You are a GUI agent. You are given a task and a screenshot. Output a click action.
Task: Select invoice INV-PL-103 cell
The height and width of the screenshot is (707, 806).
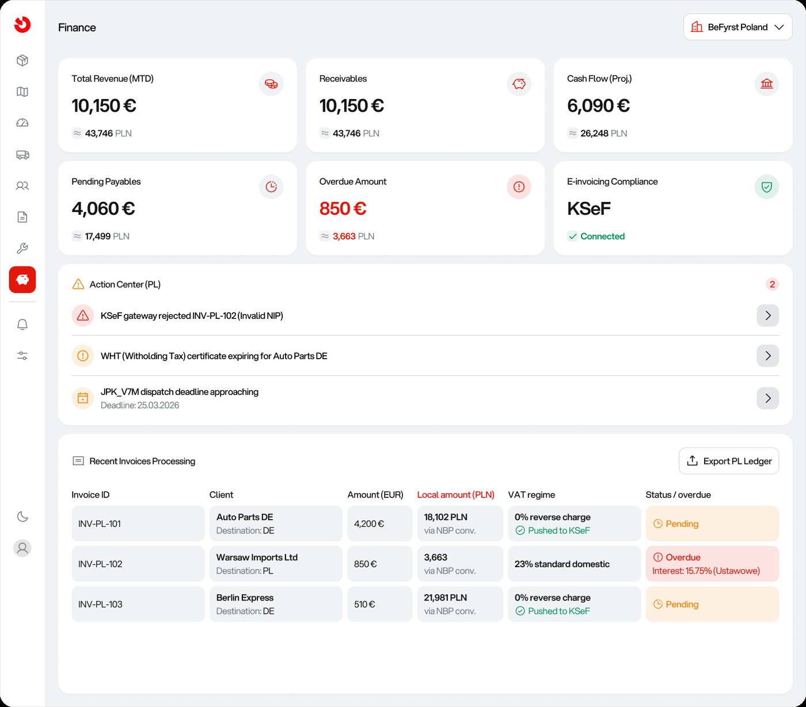pos(138,605)
